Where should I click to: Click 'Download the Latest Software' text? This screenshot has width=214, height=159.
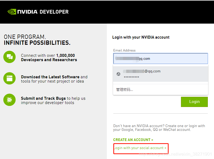tap(50, 77)
